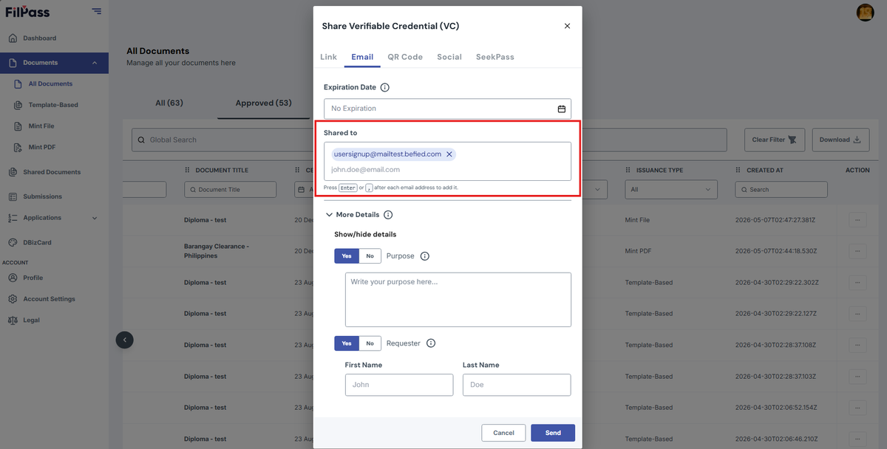Viewport: 887px width, 449px height.
Task: Click the Global Search magnifier icon
Action: [x=141, y=140]
